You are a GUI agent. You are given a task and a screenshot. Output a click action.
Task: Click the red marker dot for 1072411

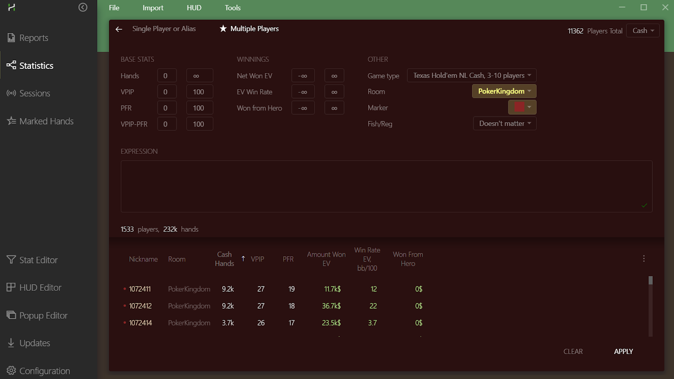pyautogui.click(x=125, y=289)
